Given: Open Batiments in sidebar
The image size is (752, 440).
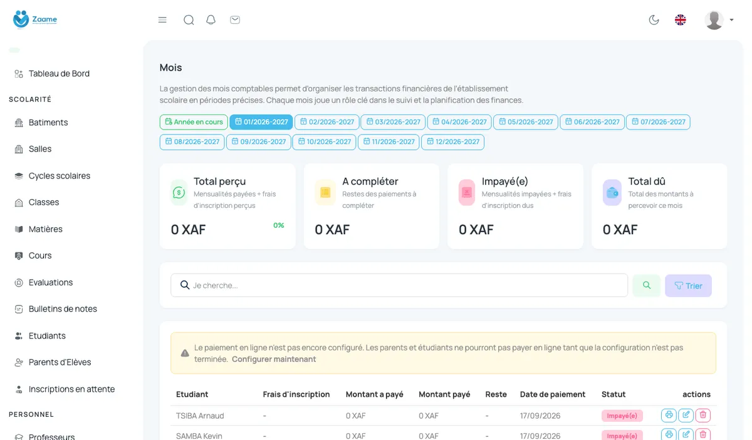Looking at the screenshot, I should point(48,123).
